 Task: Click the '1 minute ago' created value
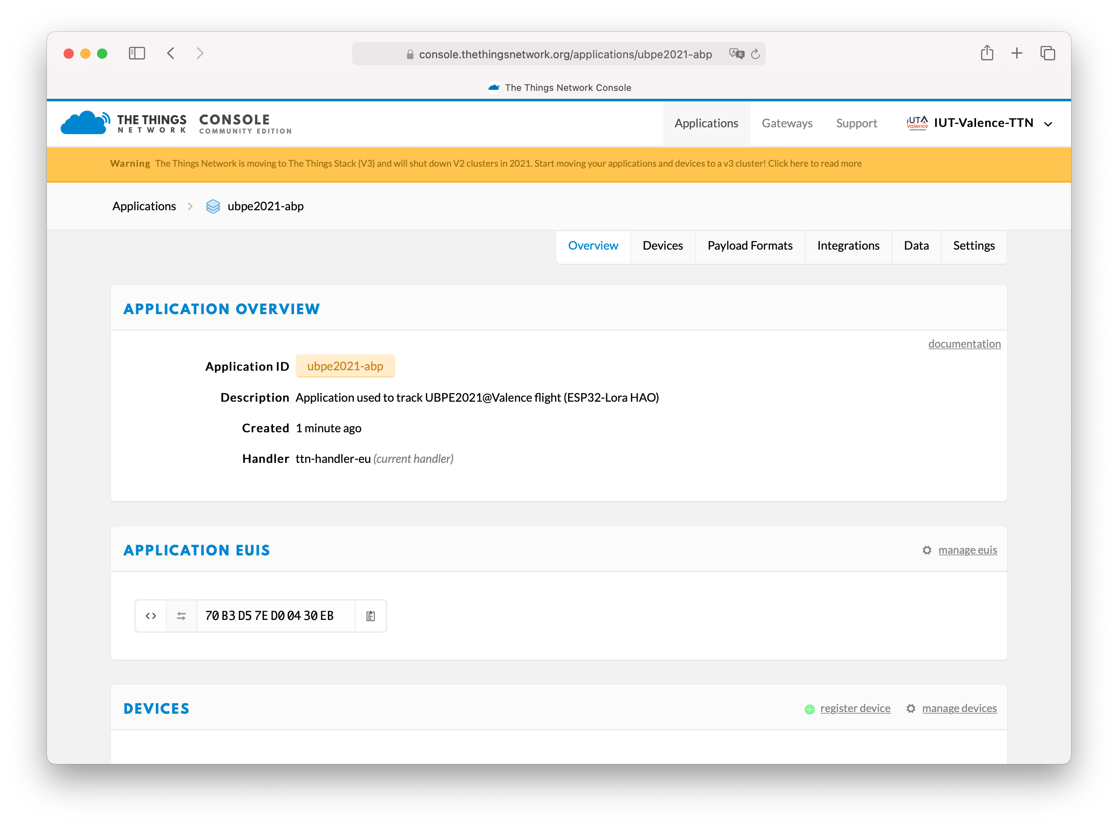(x=328, y=428)
